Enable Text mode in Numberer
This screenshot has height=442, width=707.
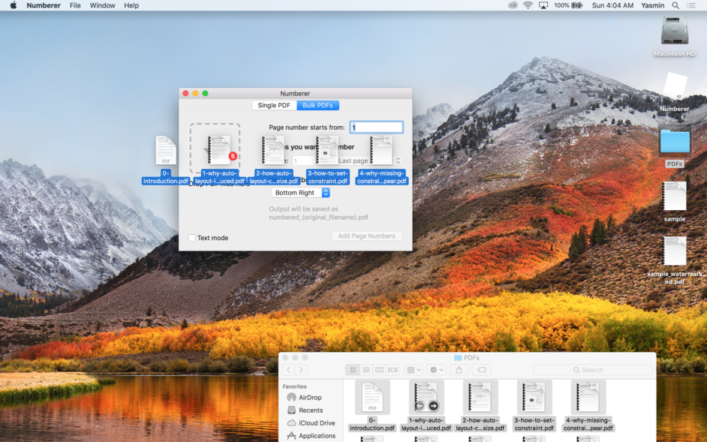[191, 238]
